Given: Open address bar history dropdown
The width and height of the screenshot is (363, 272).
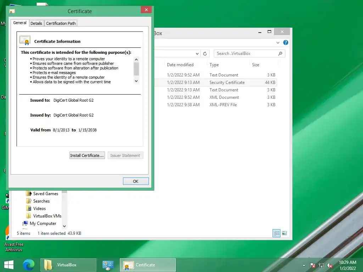Looking at the screenshot, I should [x=197, y=54].
